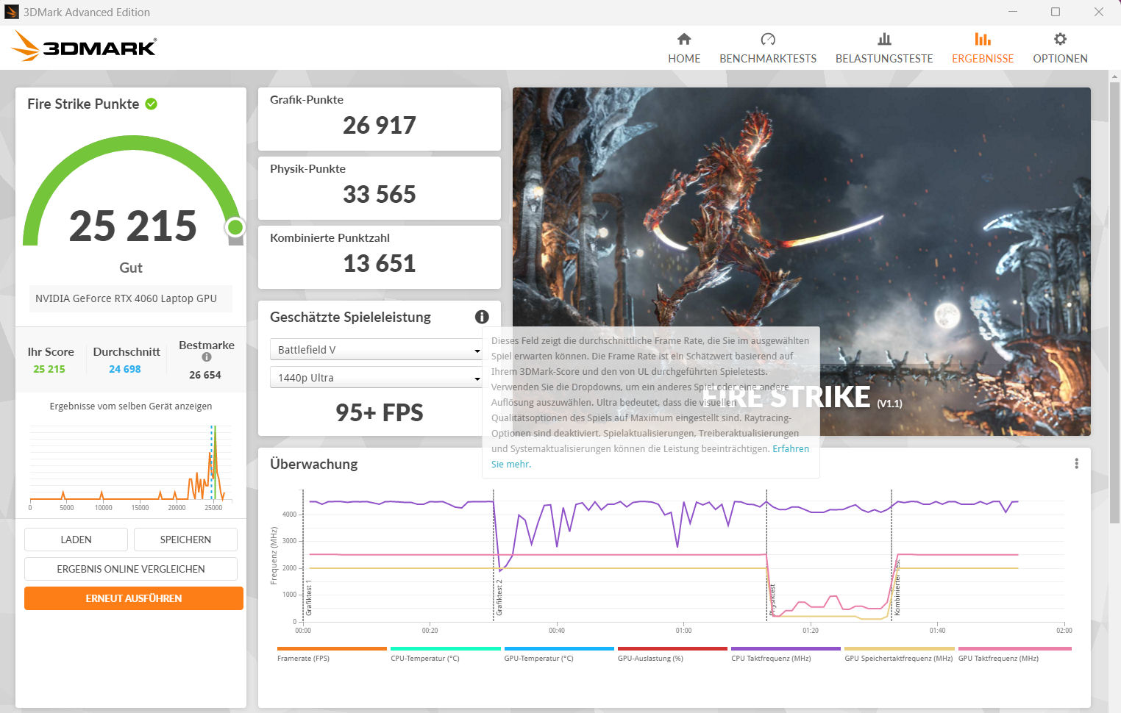The image size is (1121, 713).
Task: Click the Kombinierter Test marker in chart
Action: [x=897, y=588]
